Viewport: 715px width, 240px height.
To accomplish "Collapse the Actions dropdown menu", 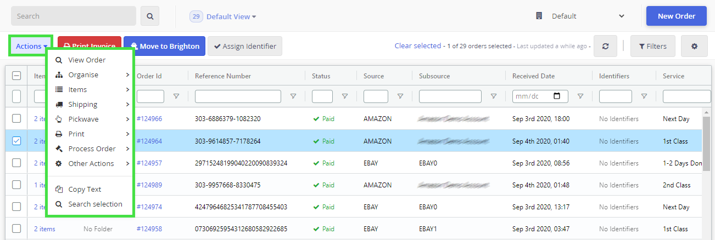I will (31, 47).
